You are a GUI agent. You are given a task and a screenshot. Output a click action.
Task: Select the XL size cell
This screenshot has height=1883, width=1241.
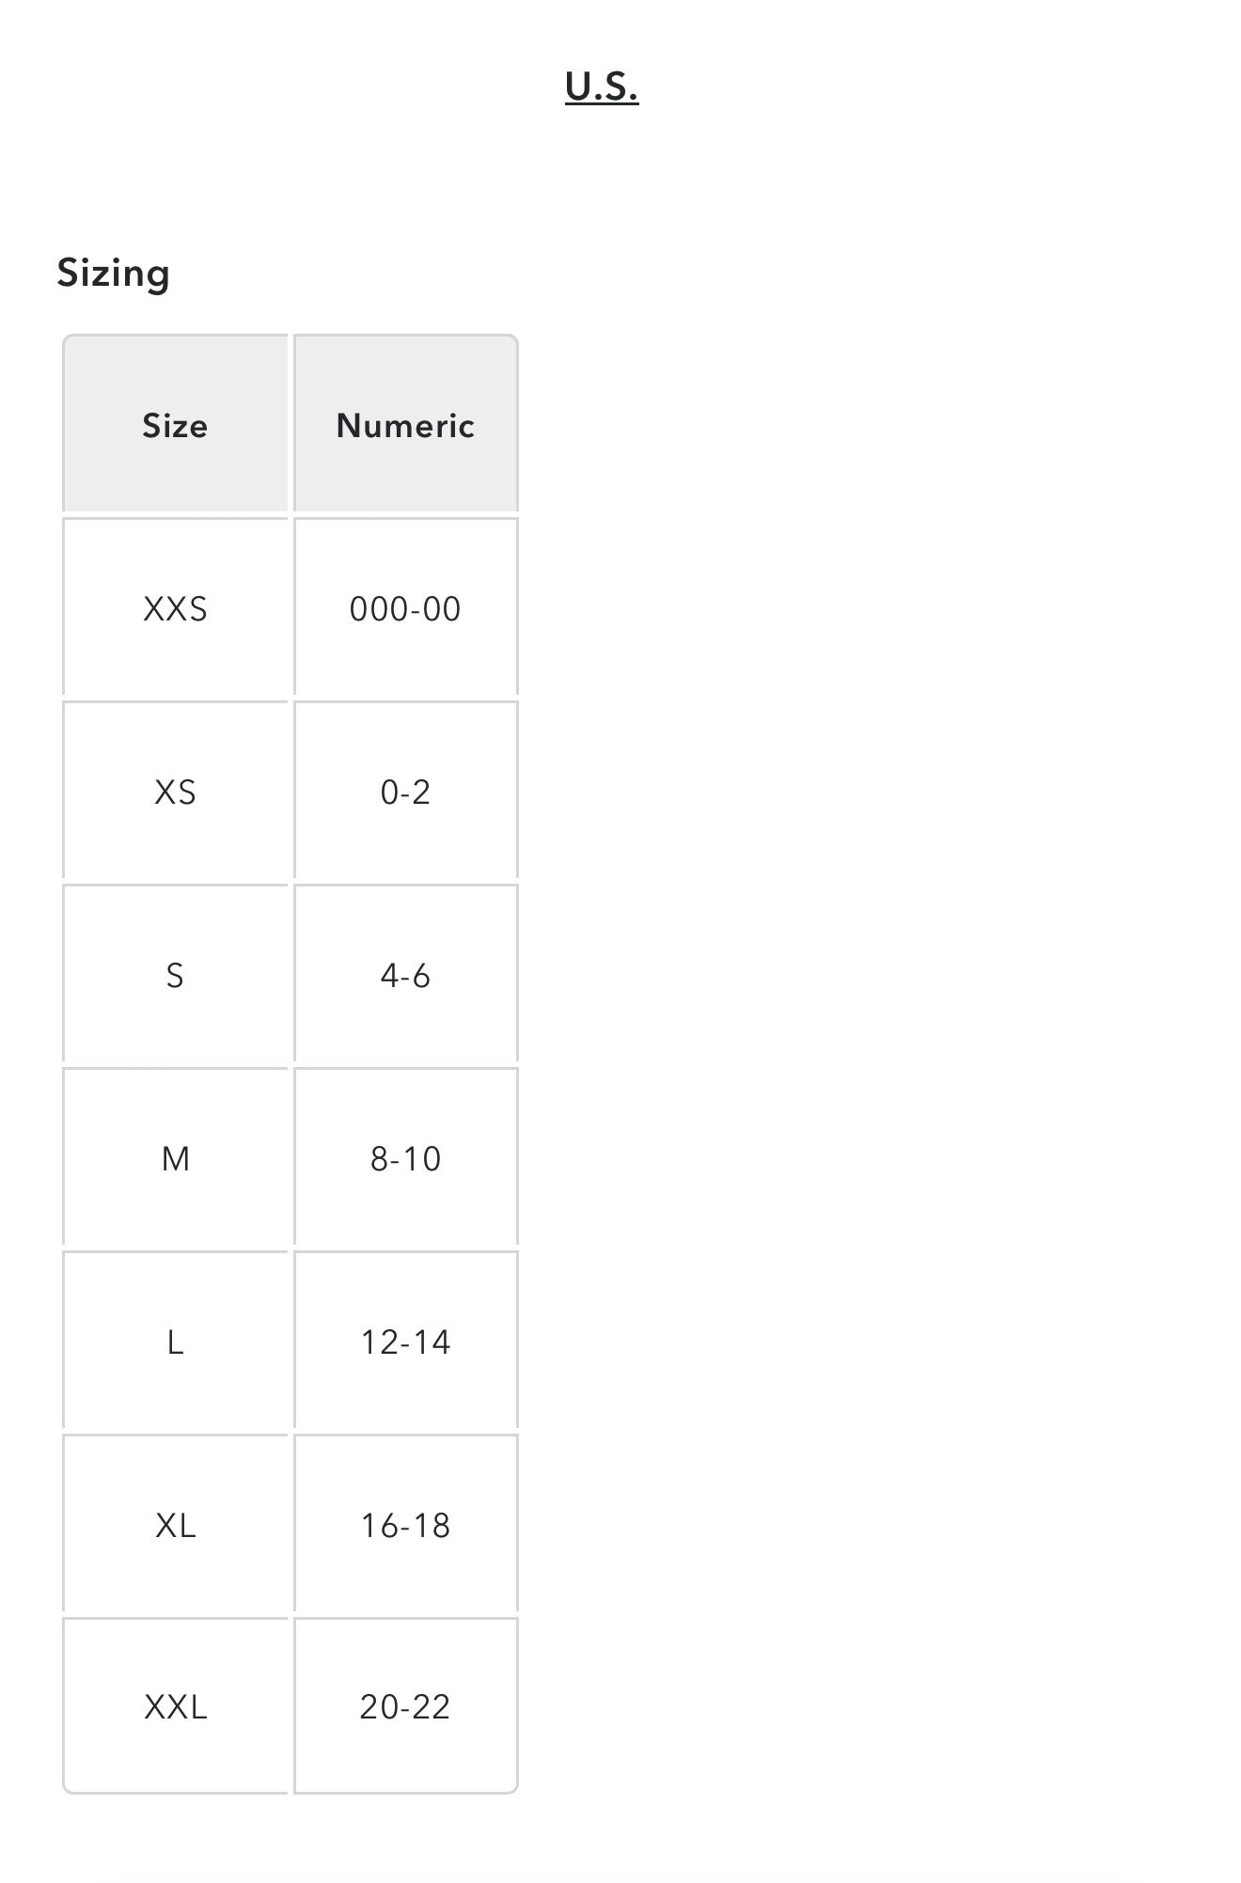[175, 1524]
